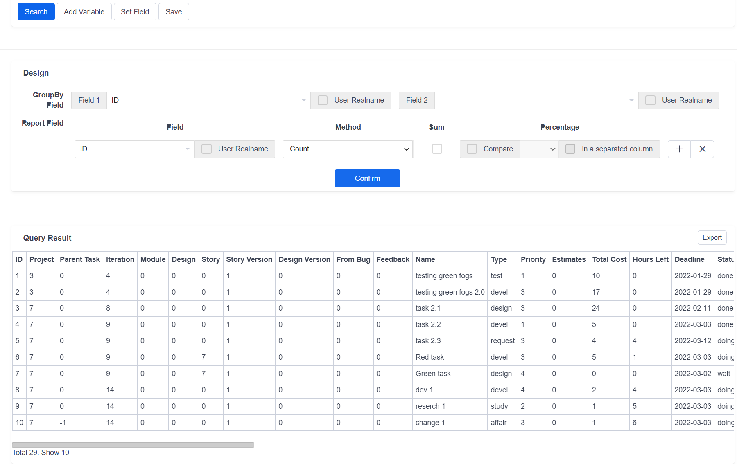Click the Save button
The width and height of the screenshot is (737, 464).
click(174, 12)
